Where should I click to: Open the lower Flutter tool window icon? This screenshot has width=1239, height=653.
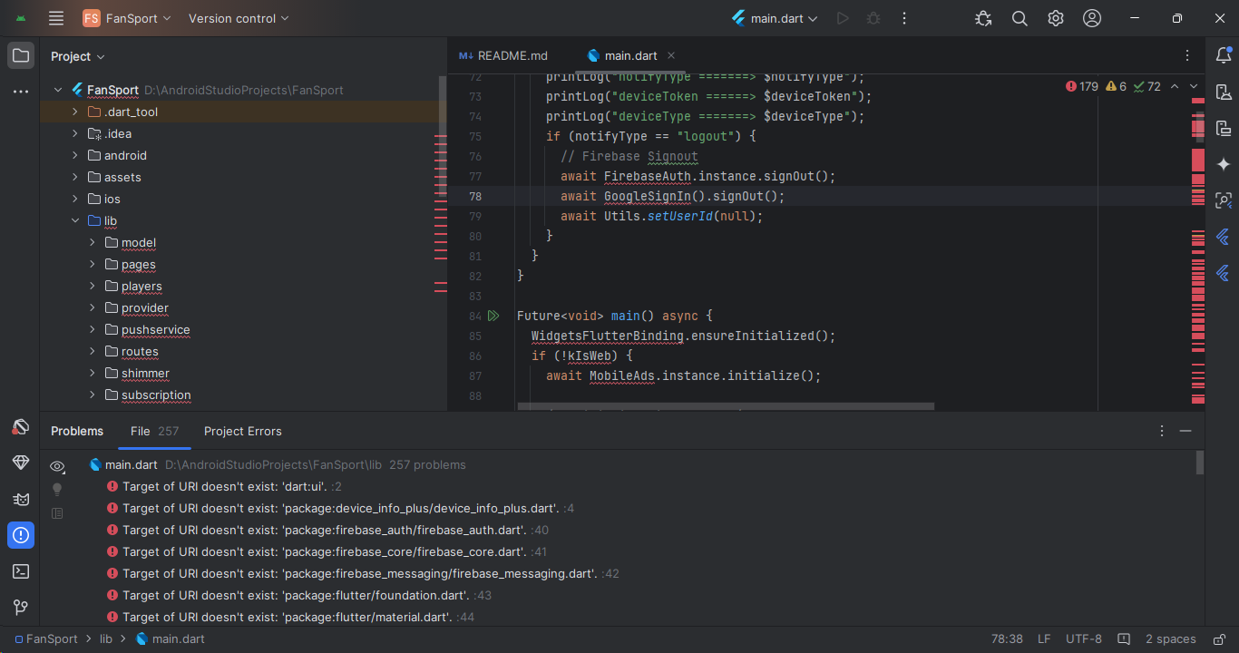1223,272
